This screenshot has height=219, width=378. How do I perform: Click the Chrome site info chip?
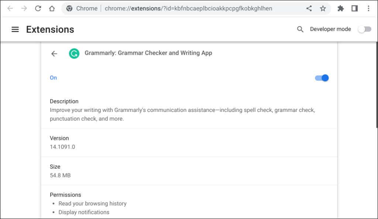pyautogui.click(x=82, y=8)
